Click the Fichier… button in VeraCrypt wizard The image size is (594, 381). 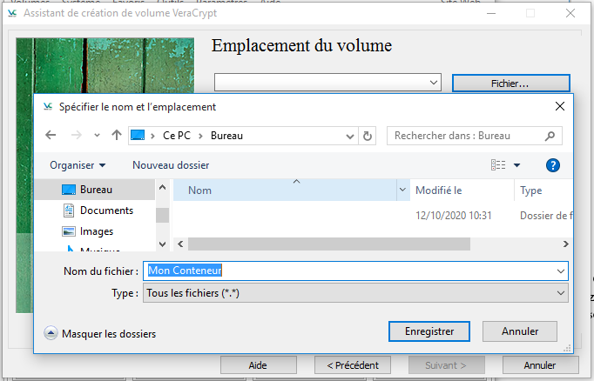click(510, 84)
